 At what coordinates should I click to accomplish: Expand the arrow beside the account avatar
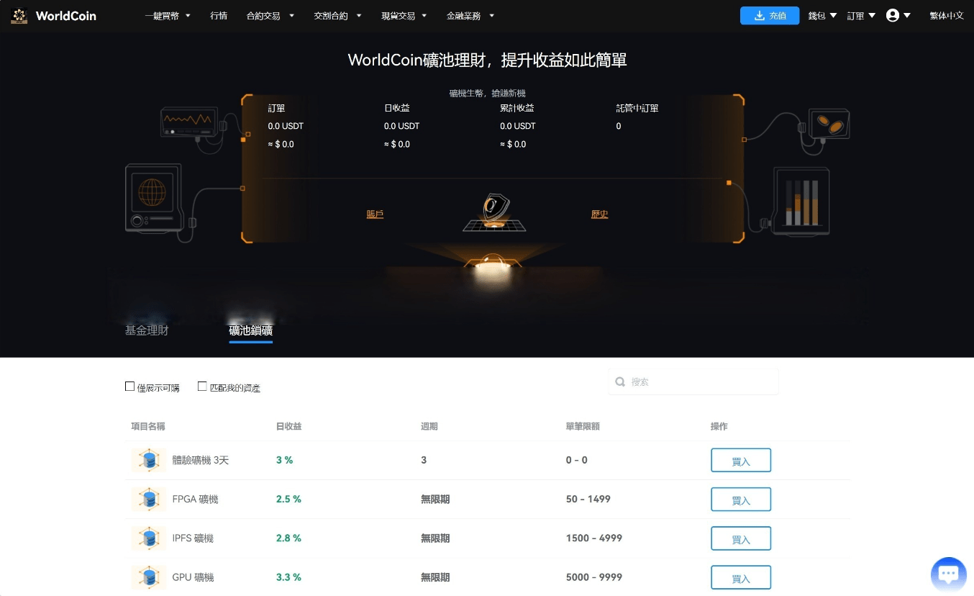(907, 16)
